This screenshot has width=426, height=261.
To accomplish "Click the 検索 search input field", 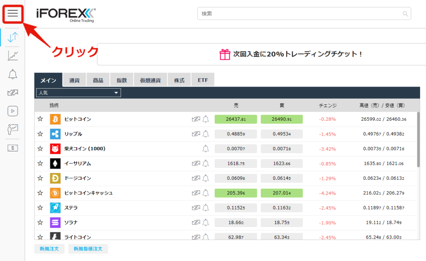I will coord(300,14).
